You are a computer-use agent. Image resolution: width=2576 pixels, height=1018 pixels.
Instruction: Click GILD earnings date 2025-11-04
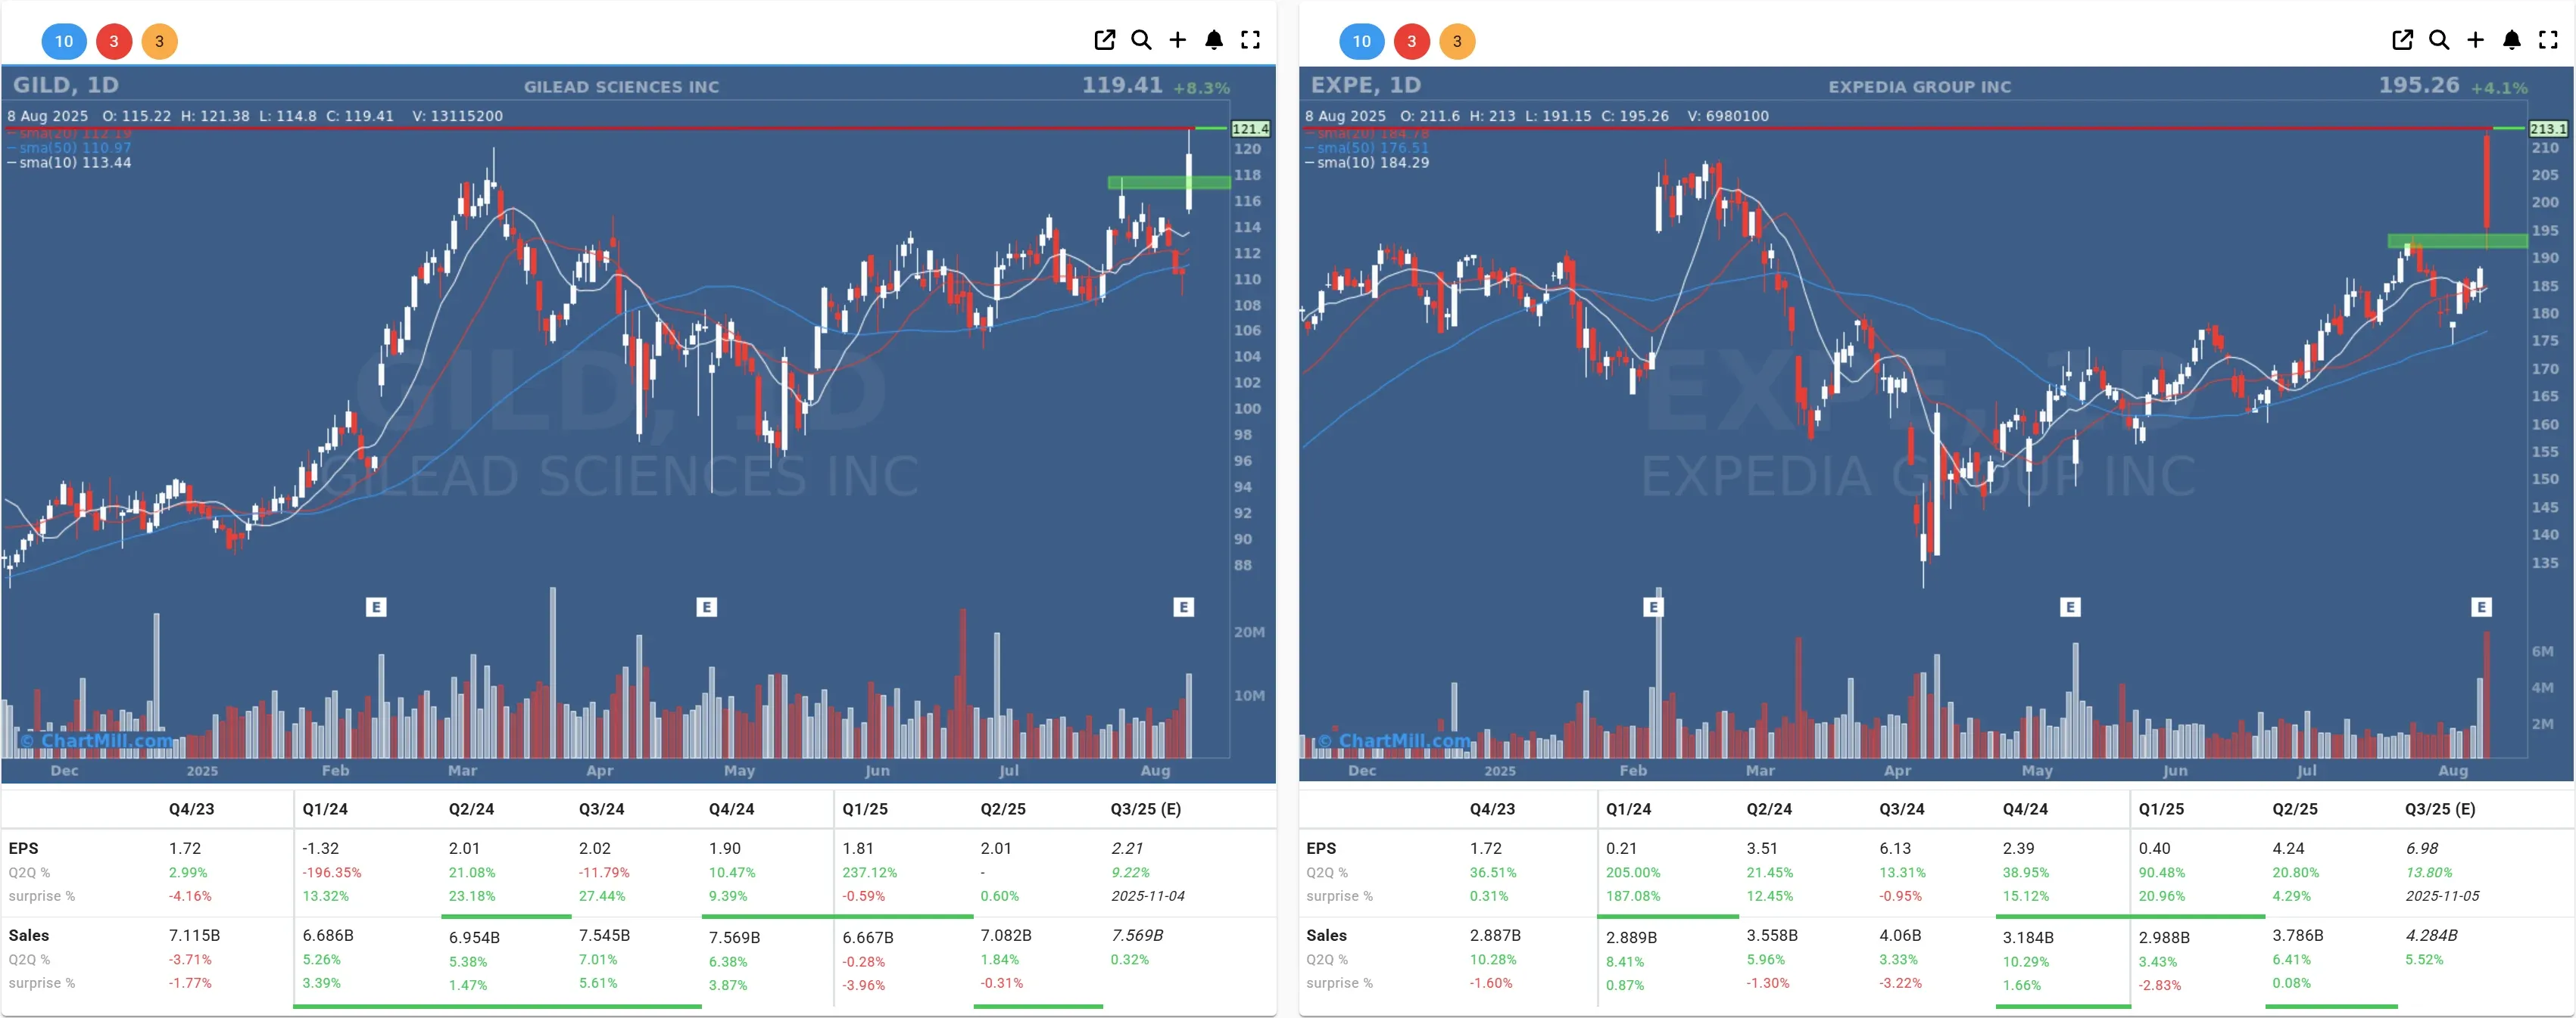[x=1148, y=896]
